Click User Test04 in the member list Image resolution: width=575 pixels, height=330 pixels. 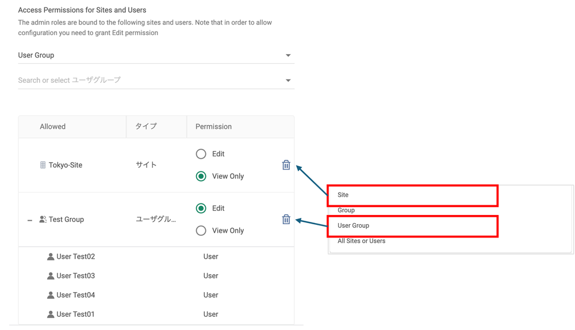pyautogui.click(x=75, y=295)
